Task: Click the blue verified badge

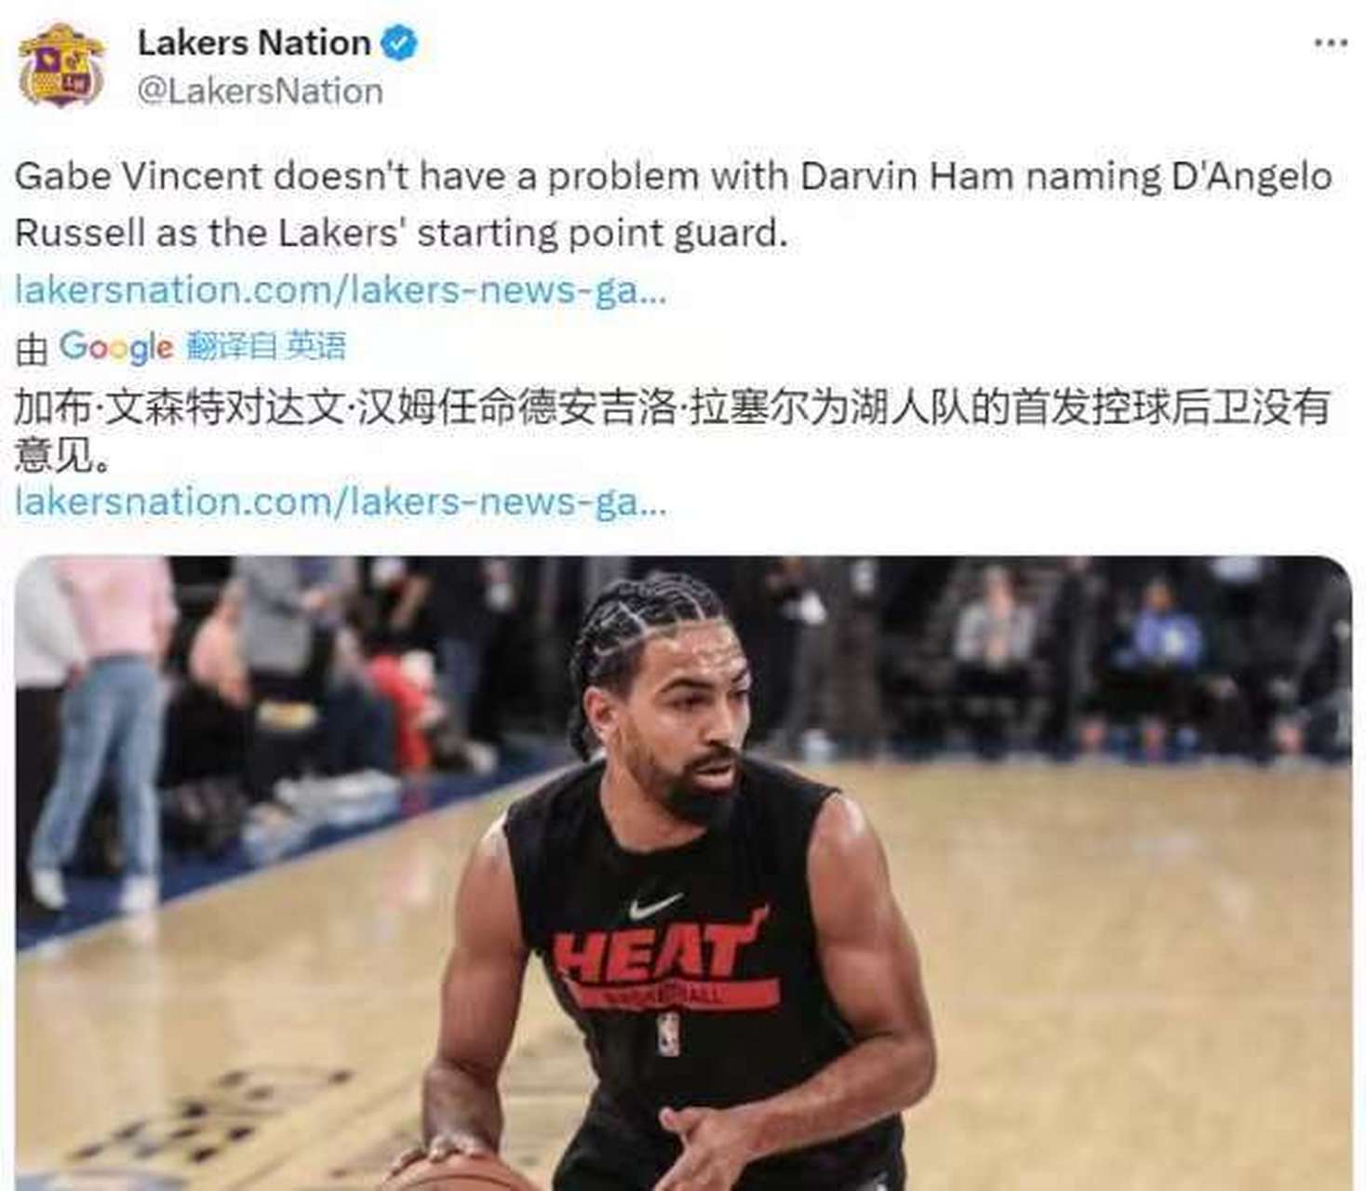Action: (x=399, y=43)
